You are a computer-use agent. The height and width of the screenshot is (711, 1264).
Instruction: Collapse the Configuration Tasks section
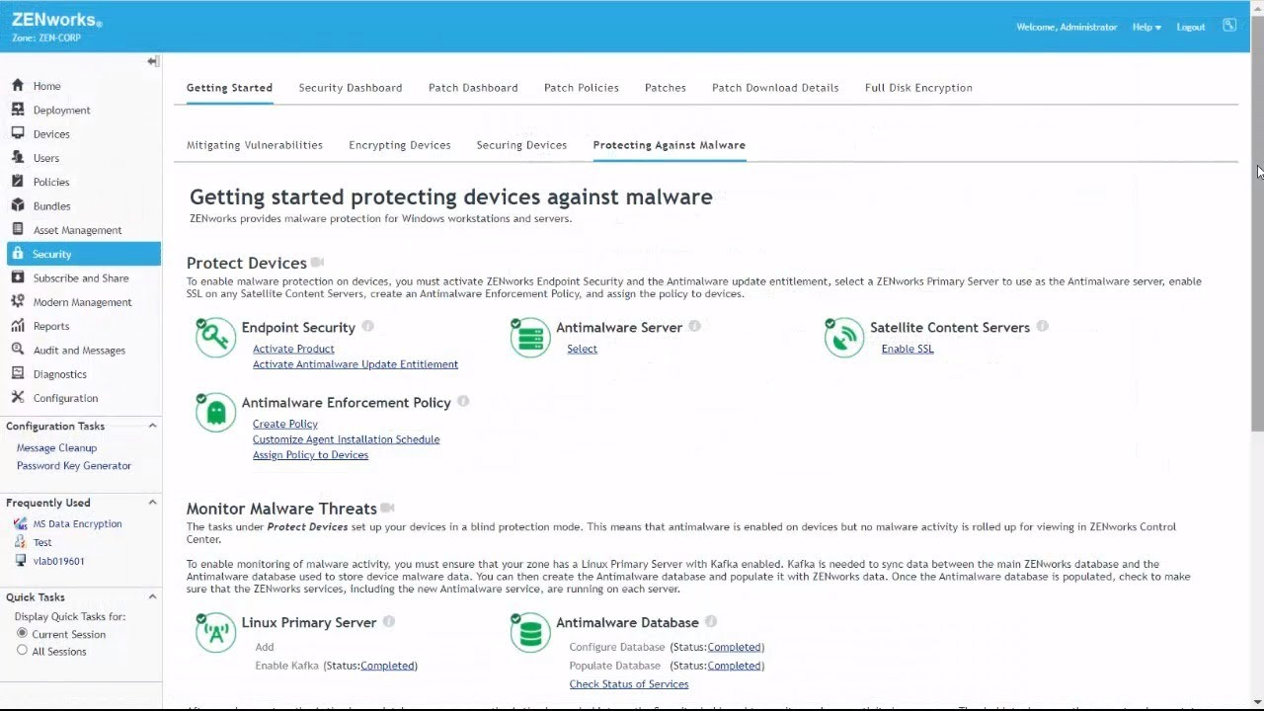(x=152, y=426)
